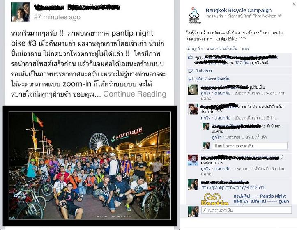Click the thumbs-up like count icon
The width and height of the screenshot is (297, 230).
point(191,57)
